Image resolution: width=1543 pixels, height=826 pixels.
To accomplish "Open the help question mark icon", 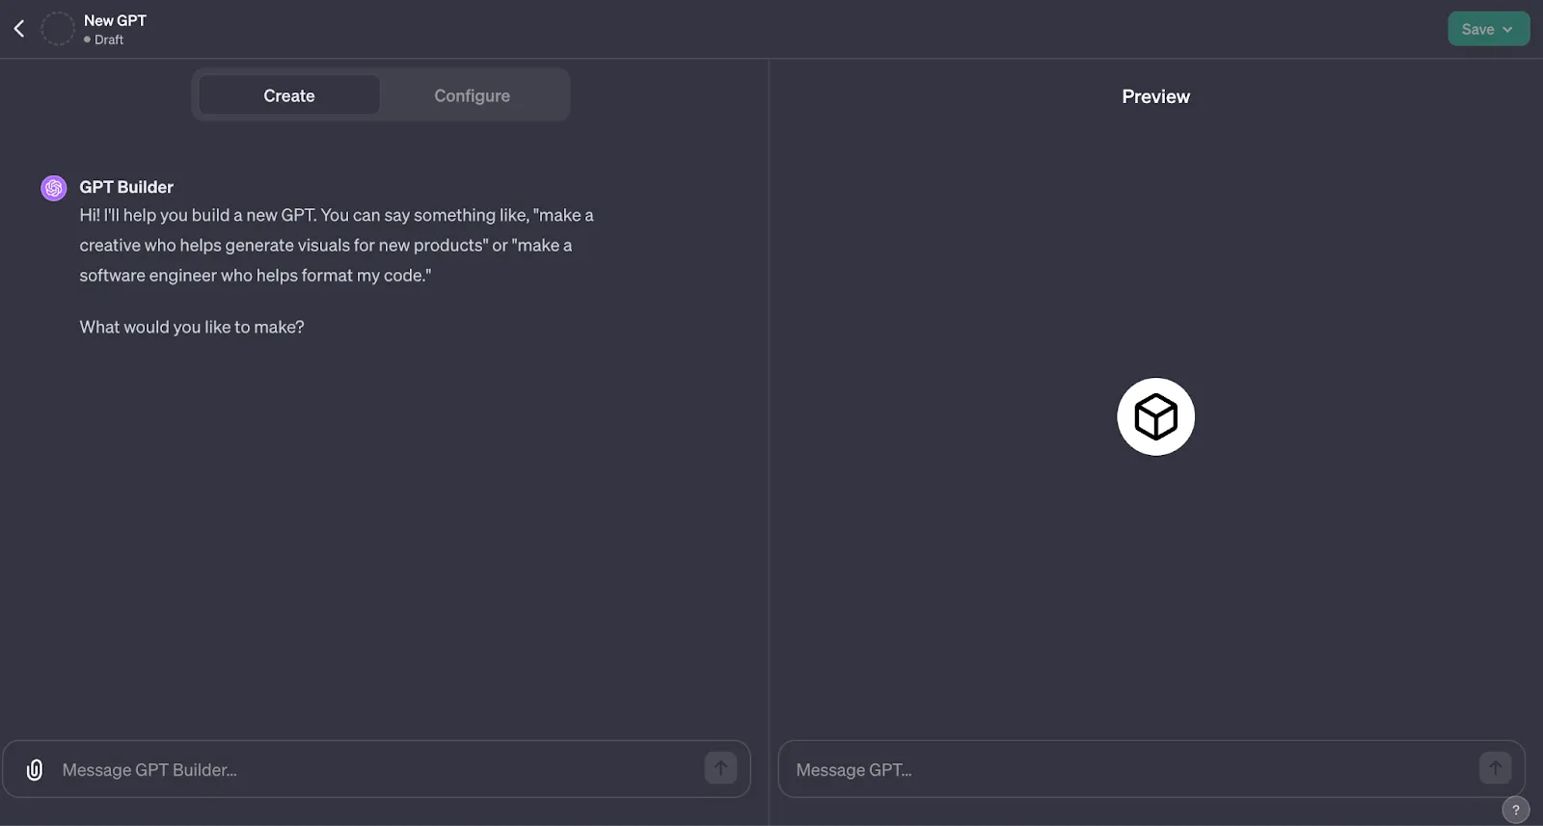I will (1516, 811).
